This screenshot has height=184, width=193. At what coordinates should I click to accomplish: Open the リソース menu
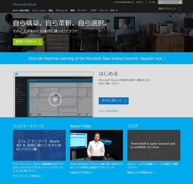pos(103,11)
